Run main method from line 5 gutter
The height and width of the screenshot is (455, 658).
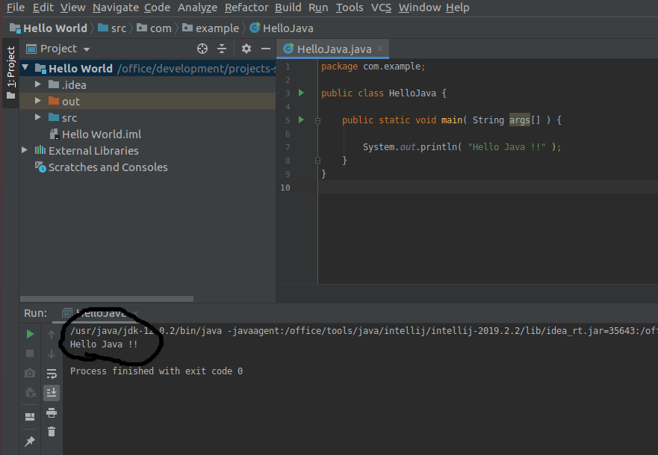point(301,120)
